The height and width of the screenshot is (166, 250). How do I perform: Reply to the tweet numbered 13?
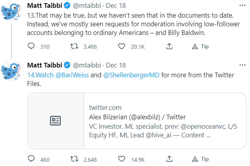tap(32, 46)
